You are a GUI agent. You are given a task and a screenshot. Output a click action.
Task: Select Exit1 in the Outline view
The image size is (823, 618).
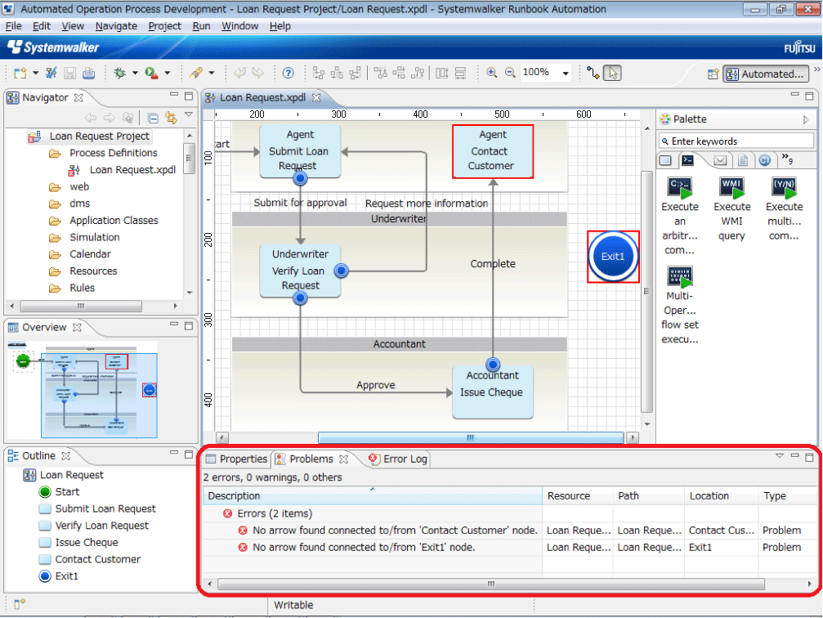(59, 576)
